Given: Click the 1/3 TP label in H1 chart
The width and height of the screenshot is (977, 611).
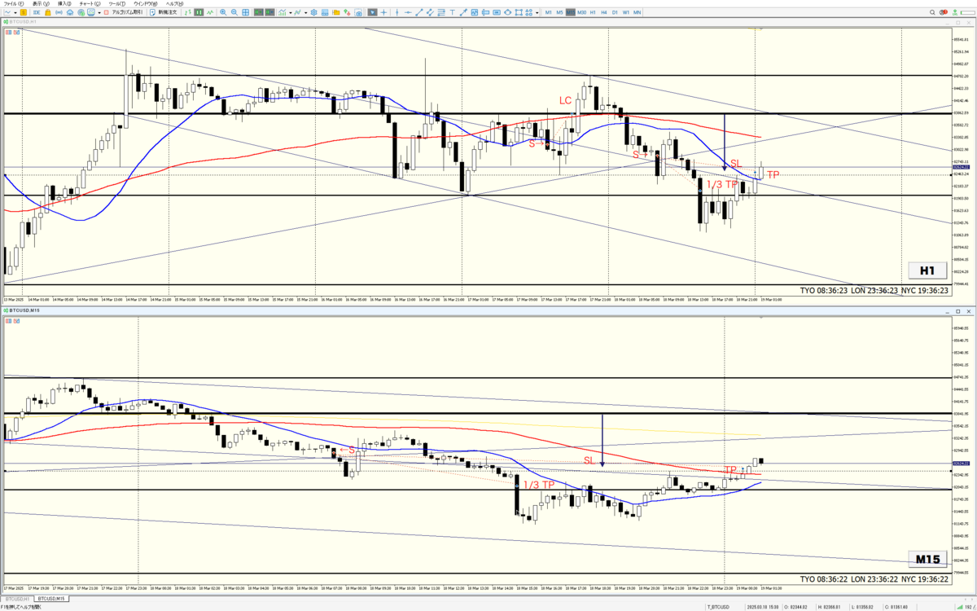Looking at the screenshot, I should tap(722, 185).
